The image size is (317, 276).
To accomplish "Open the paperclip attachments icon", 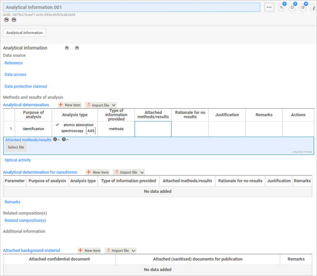I will 282,7.
